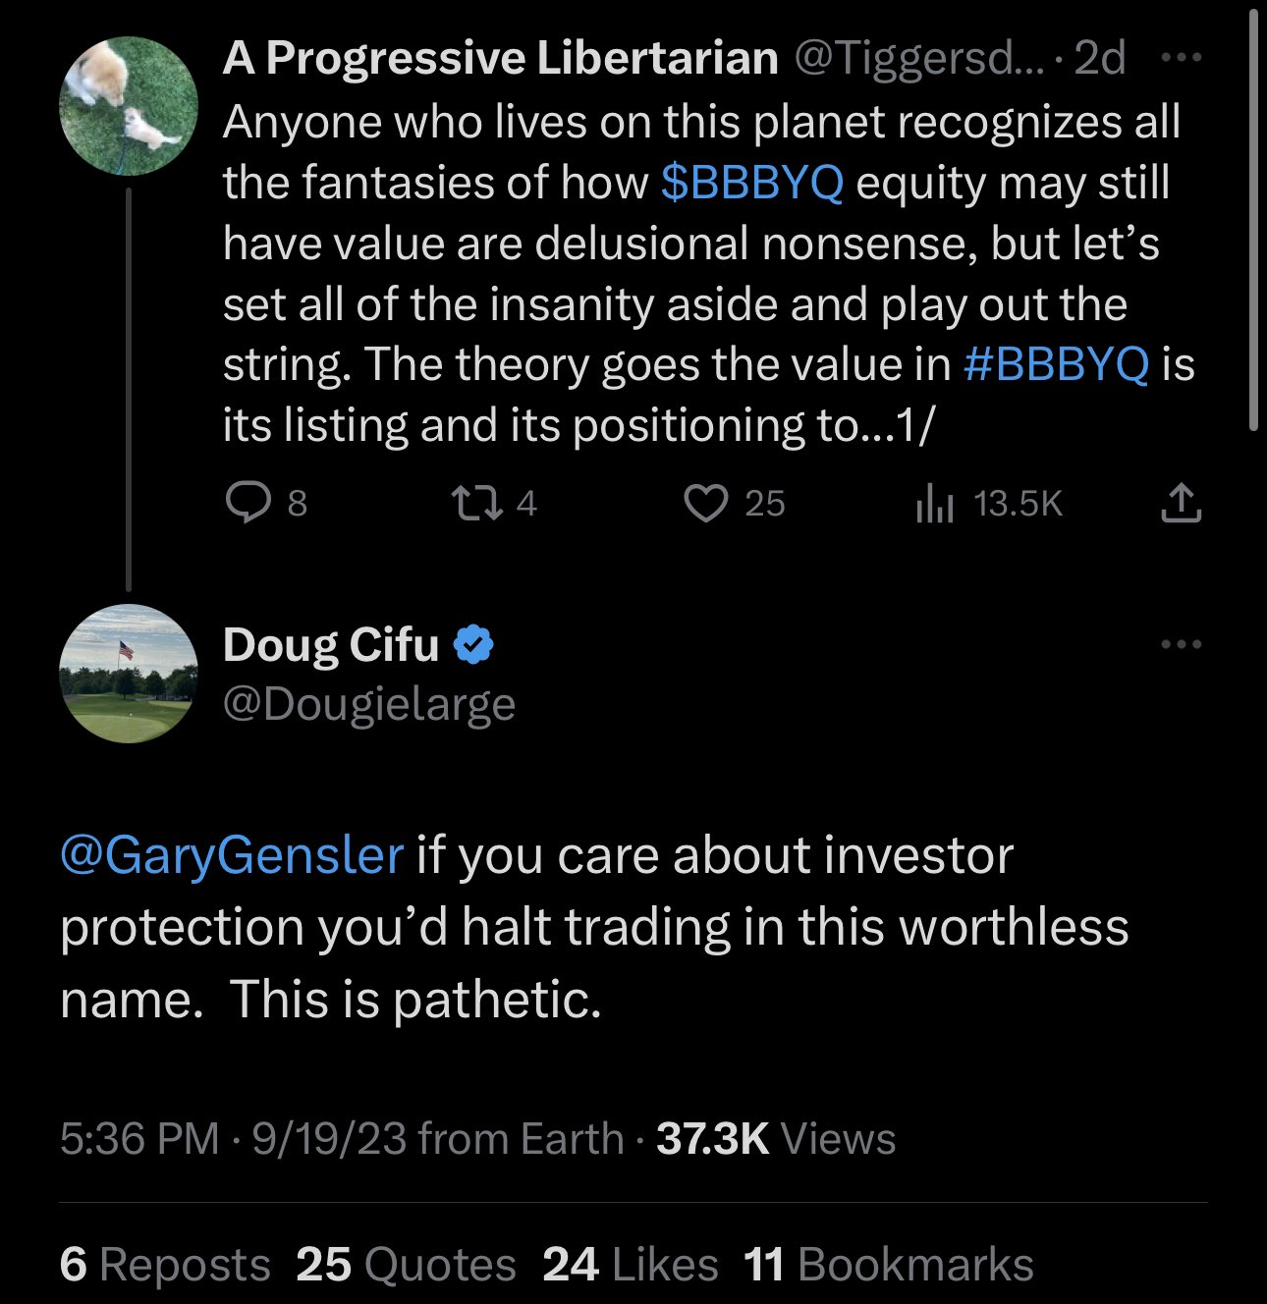The image size is (1267, 1304).
Task: Like the Progressive Libertarian tweet via heart icon
Action: point(705,504)
